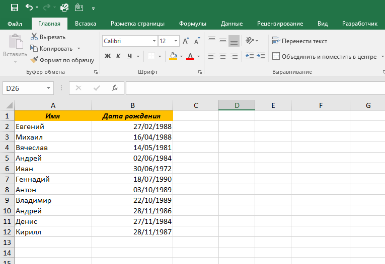
Task: Switch to the Вставка tab
Action: [86, 24]
